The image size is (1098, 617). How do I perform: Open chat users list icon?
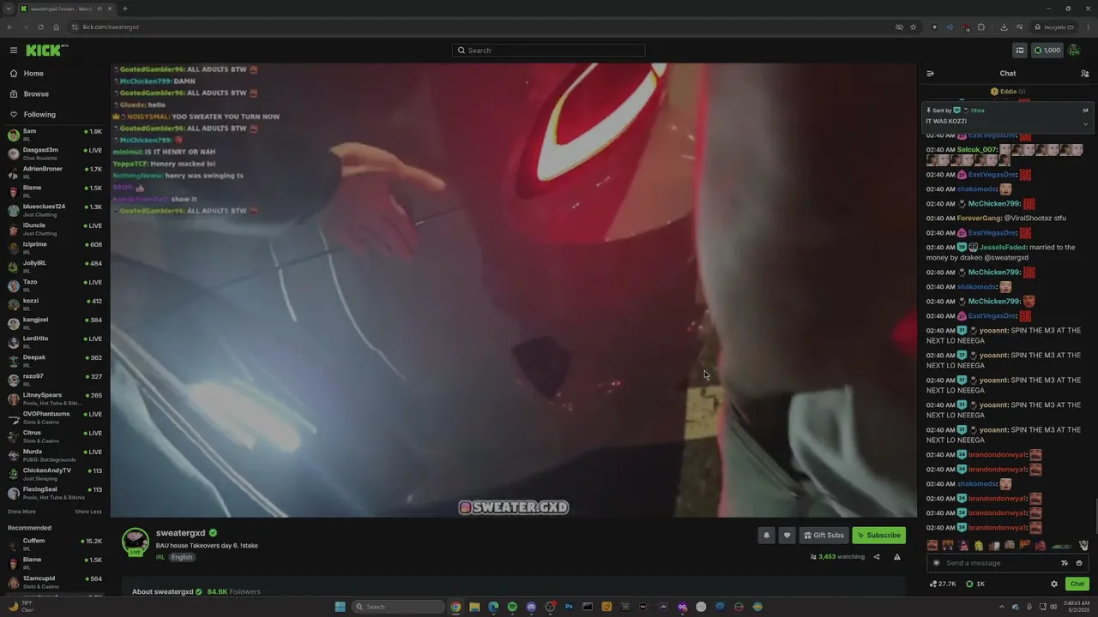pyautogui.click(x=1084, y=74)
